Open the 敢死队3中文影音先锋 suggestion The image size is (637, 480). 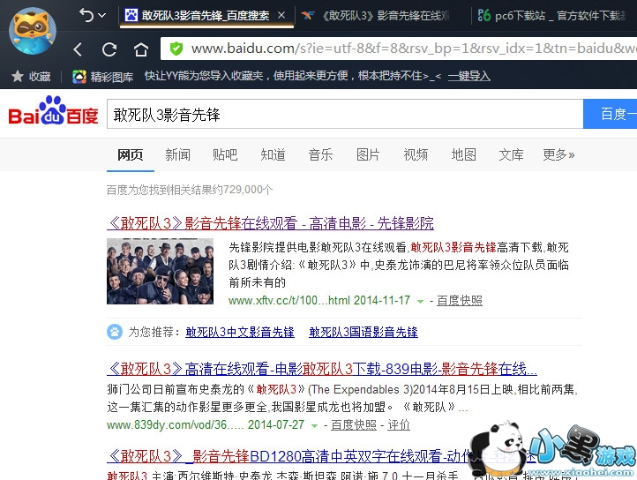coord(240,332)
